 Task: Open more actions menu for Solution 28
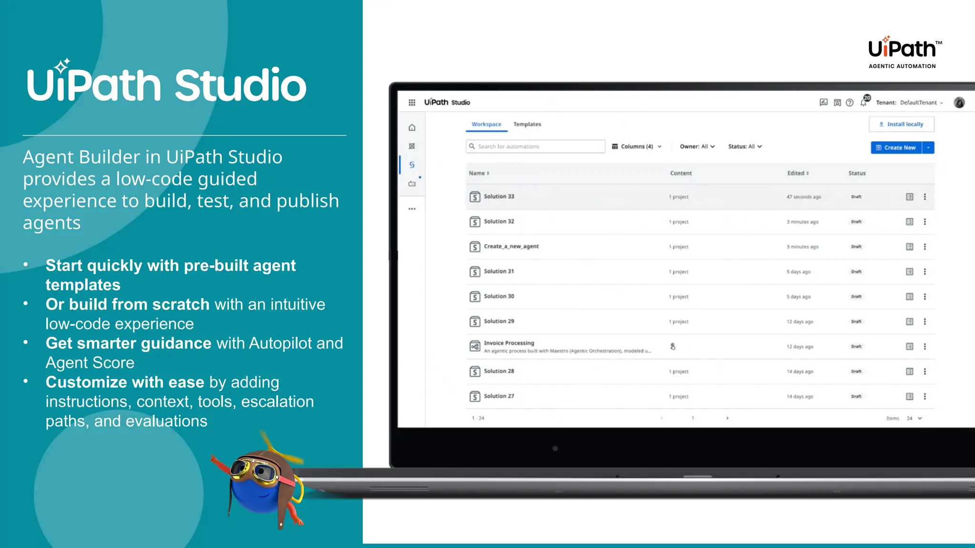925,372
